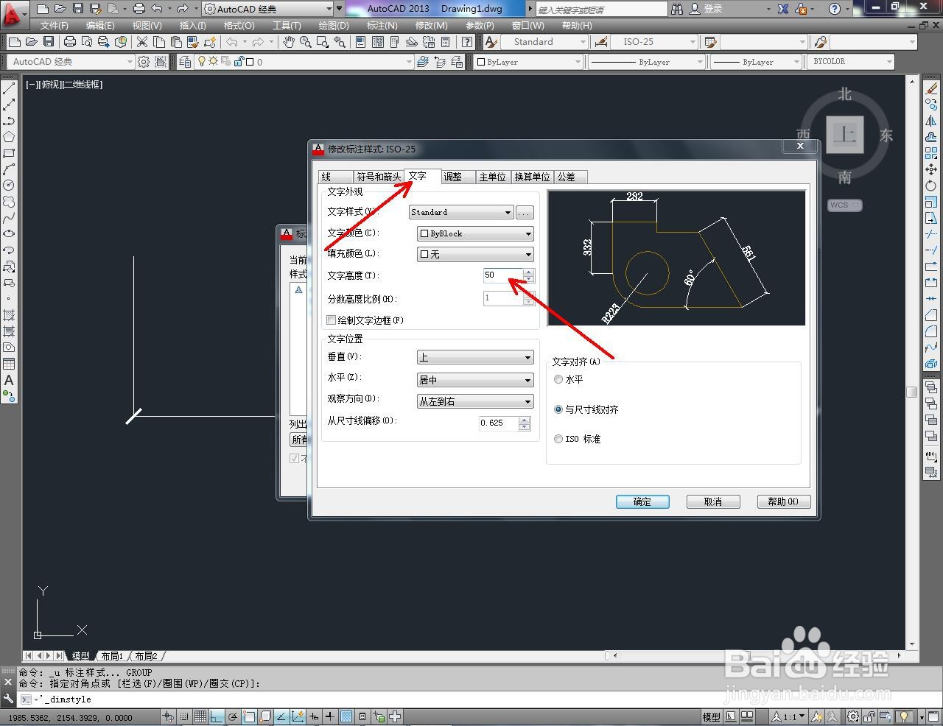This screenshot has width=943, height=726.
Task: Select the Pan hand tool
Action: click(x=288, y=42)
